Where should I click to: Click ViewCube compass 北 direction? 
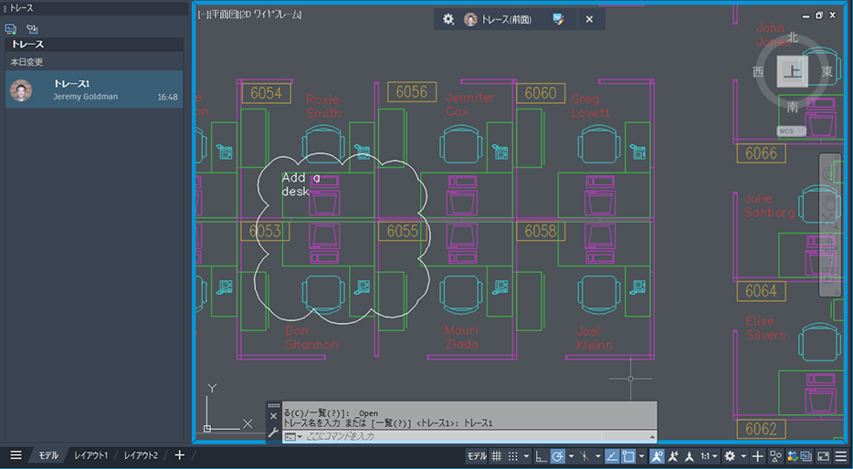(x=793, y=37)
